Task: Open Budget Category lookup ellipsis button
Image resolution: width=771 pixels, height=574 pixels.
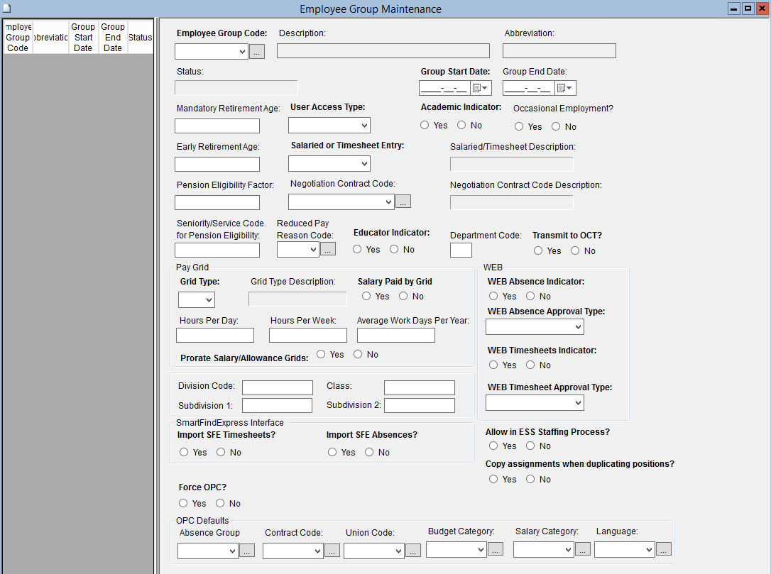Action: [496, 549]
